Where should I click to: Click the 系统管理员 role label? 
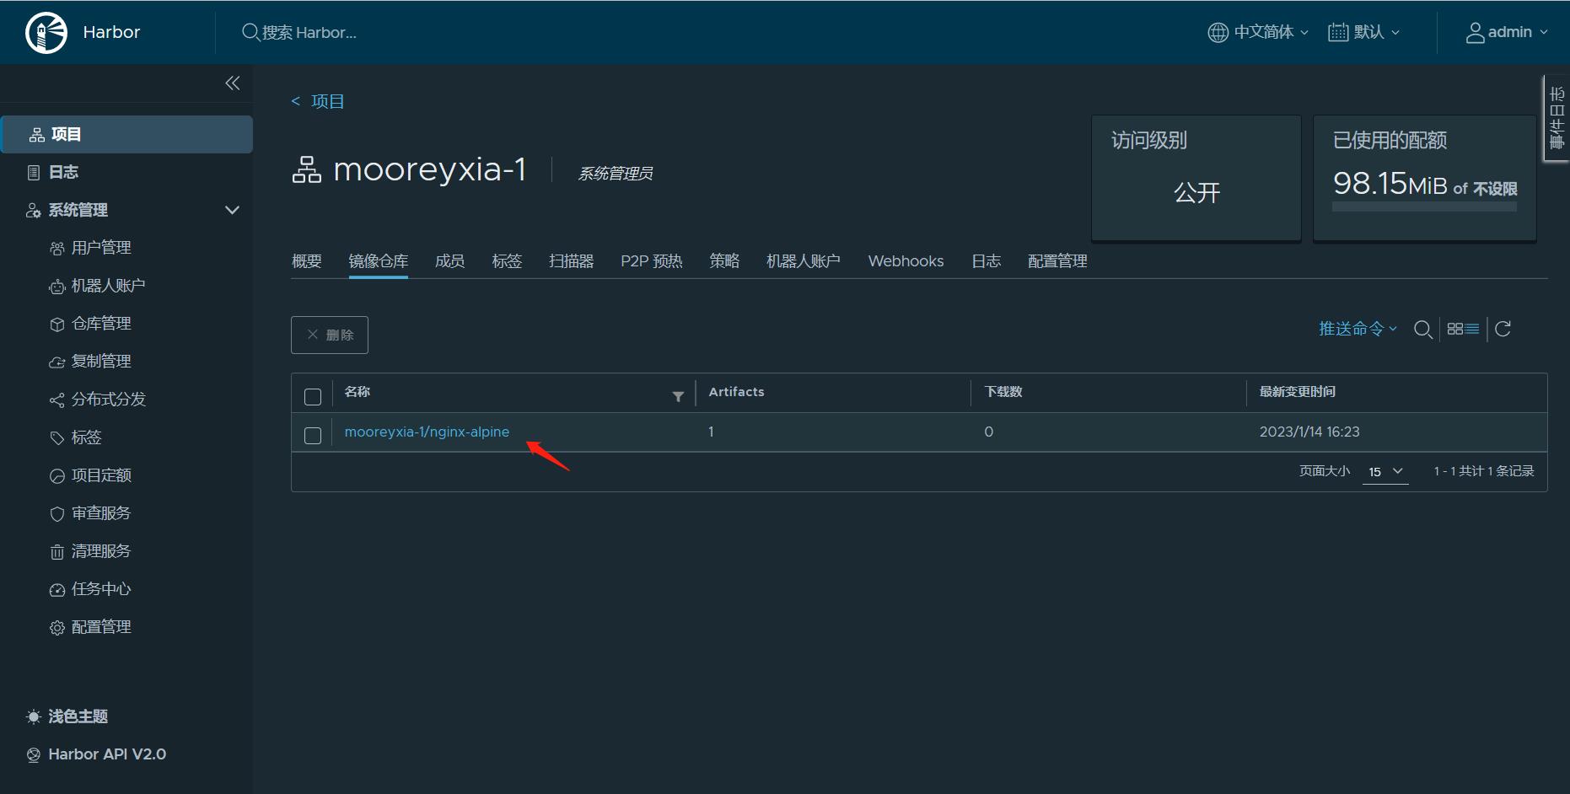click(x=616, y=174)
